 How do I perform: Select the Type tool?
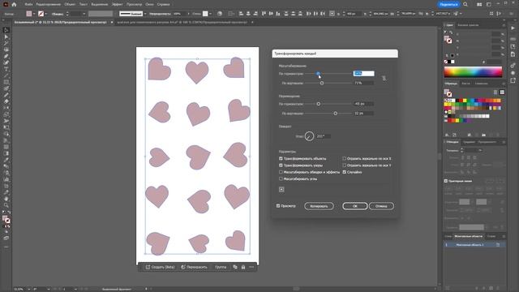[6, 69]
